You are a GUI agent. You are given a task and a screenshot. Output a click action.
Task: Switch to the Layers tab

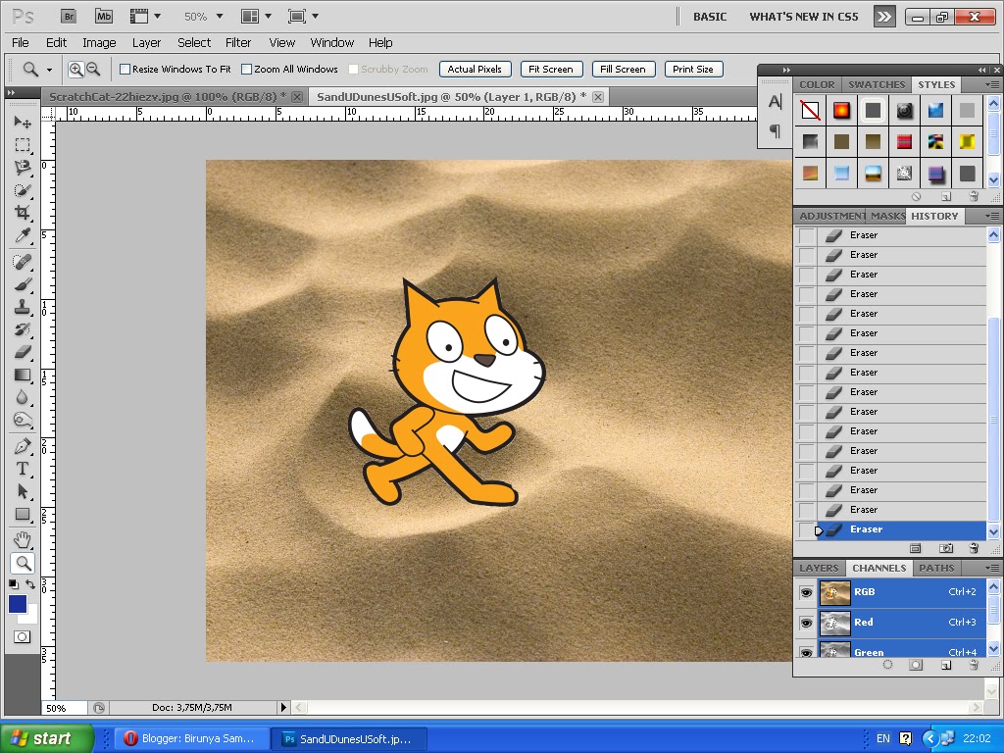click(819, 568)
